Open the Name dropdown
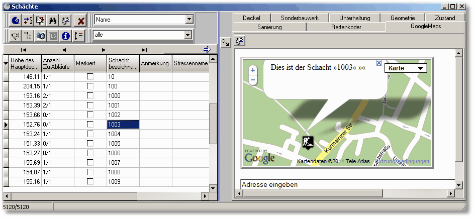 point(189,20)
